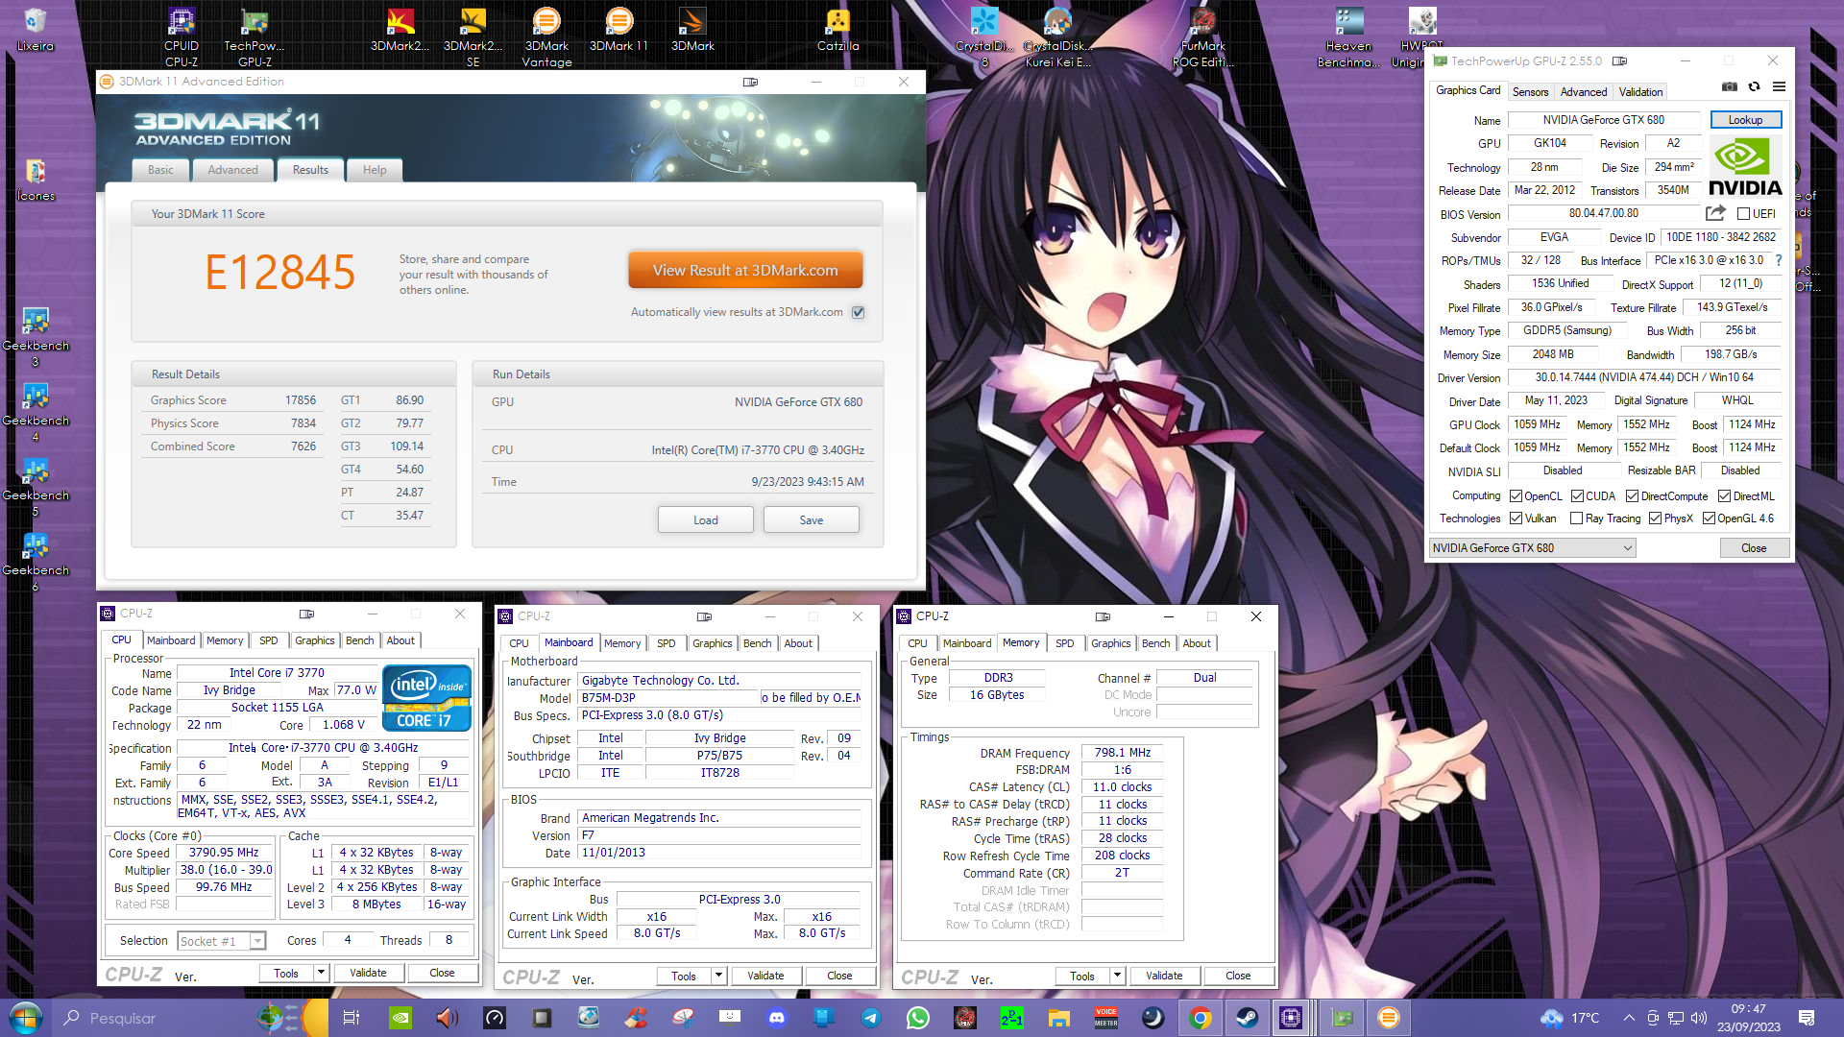The width and height of the screenshot is (1844, 1037).
Task: Click the Save button in 3DMark 11
Action: pos(811,519)
